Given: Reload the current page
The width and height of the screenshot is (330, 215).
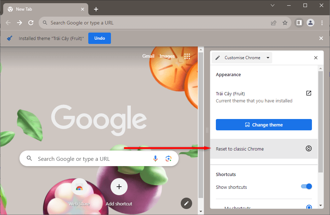Looking at the screenshot, I should (31, 23).
